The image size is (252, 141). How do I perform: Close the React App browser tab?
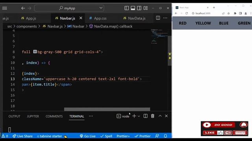(208, 7)
